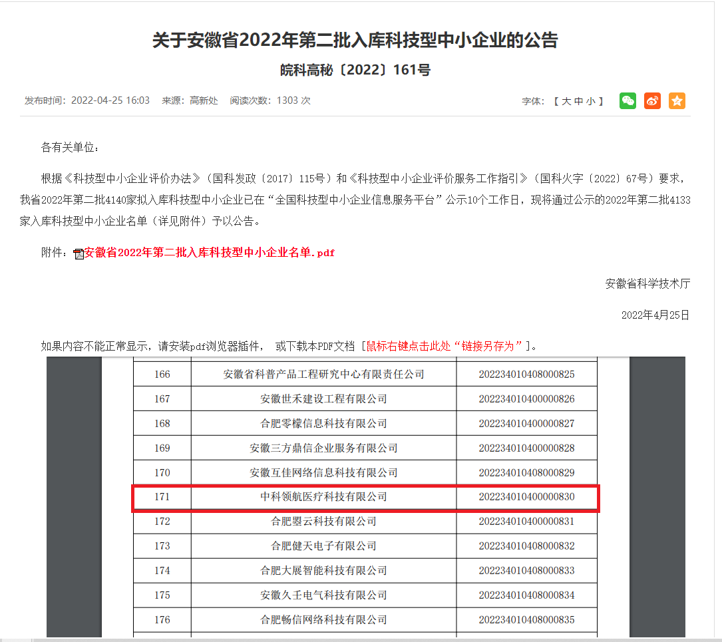Viewport: 722px width, 642px height.
Task: Click registration number 202234010400000826
Action: click(x=526, y=399)
